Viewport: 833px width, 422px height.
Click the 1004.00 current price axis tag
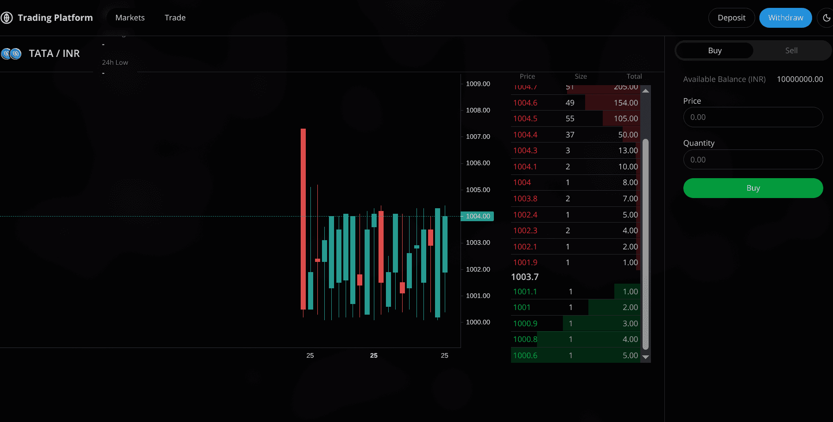478,216
